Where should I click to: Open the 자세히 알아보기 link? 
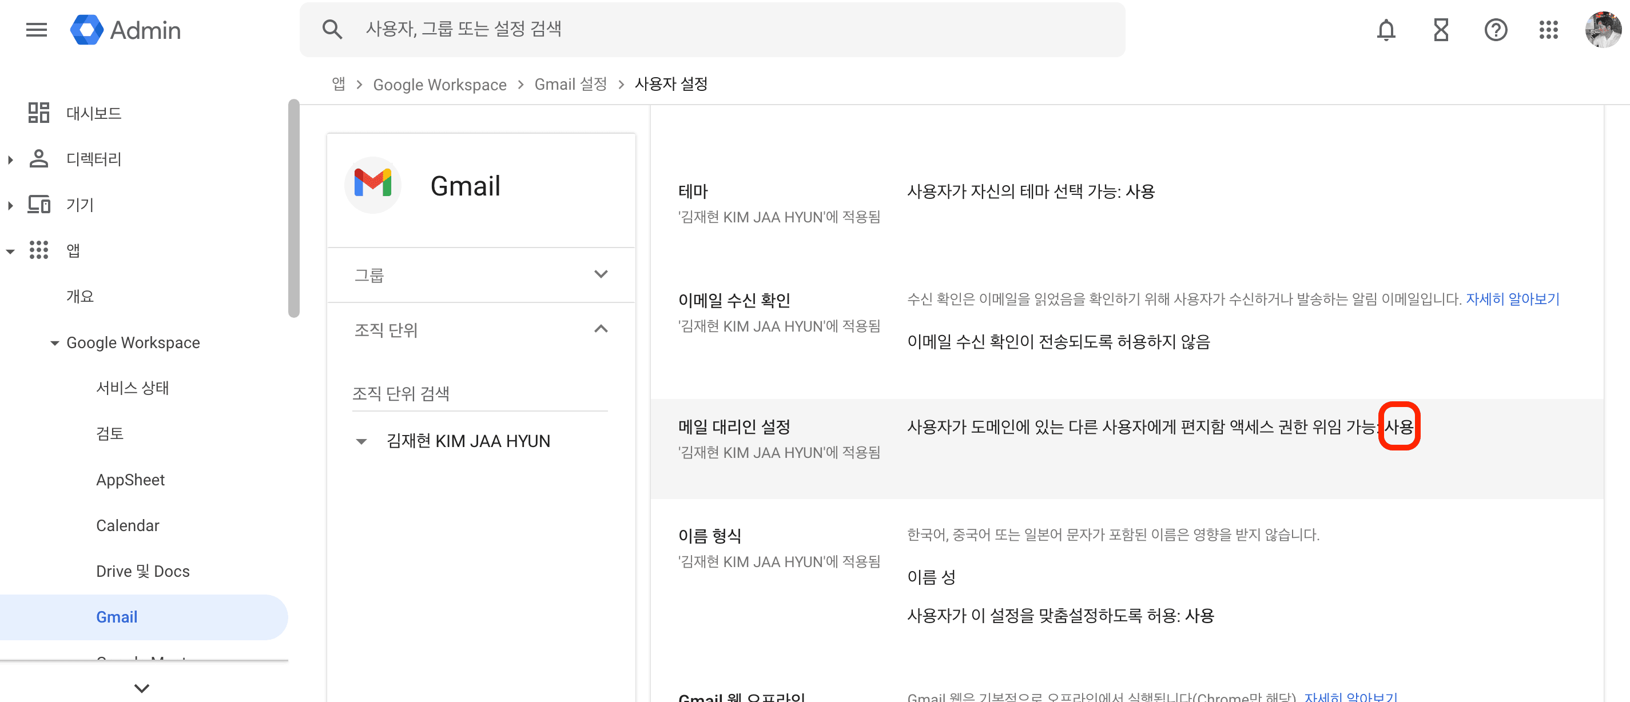point(1513,298)
